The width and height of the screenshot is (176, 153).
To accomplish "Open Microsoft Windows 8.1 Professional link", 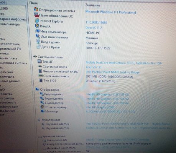I will click(x=110, y=12).
